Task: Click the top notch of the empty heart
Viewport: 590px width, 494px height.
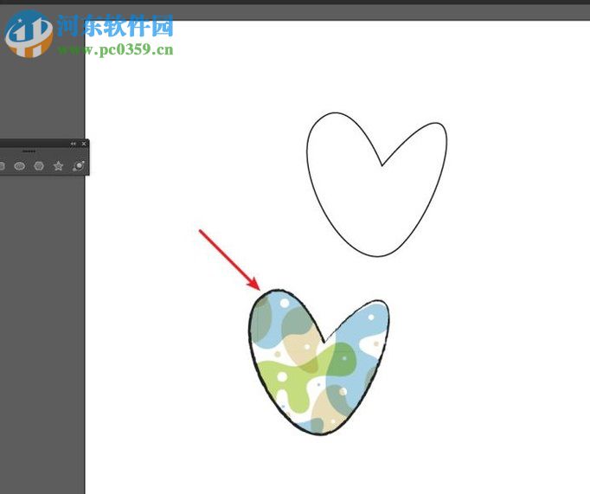Action: (x=382, y=163)
